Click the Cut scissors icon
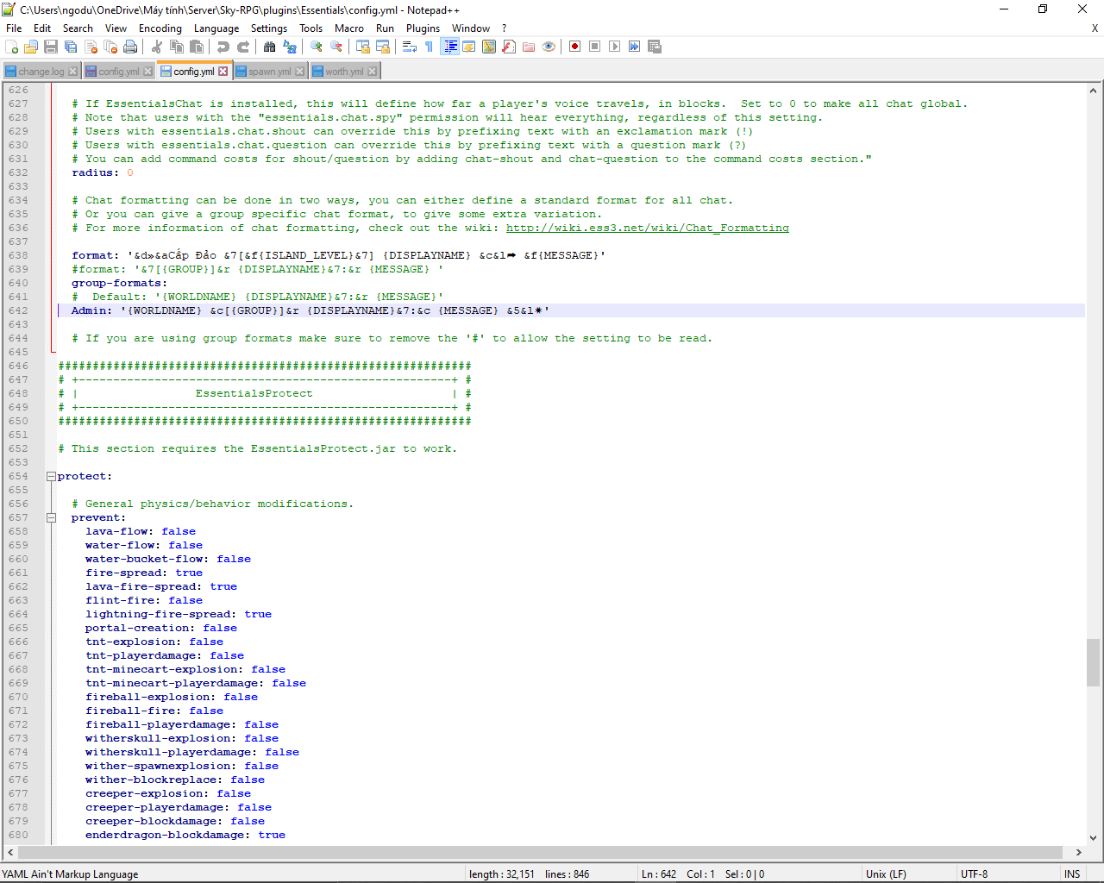Image resolution: width=1104 pixels, height=883 pixels. [x=157, y=47]
